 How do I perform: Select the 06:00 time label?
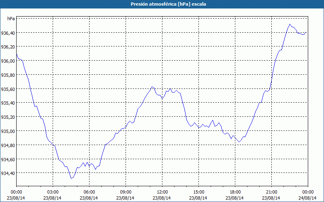click(x=89, y=192)
